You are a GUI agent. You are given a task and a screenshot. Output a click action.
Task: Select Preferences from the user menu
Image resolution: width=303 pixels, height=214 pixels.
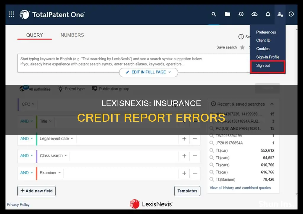(x=266, y=32)
